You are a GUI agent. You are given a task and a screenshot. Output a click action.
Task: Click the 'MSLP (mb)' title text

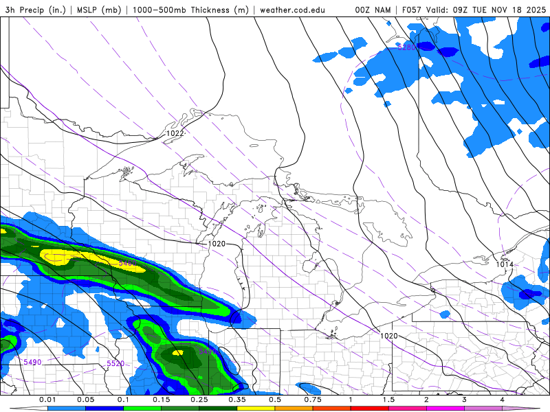[99, 10]
